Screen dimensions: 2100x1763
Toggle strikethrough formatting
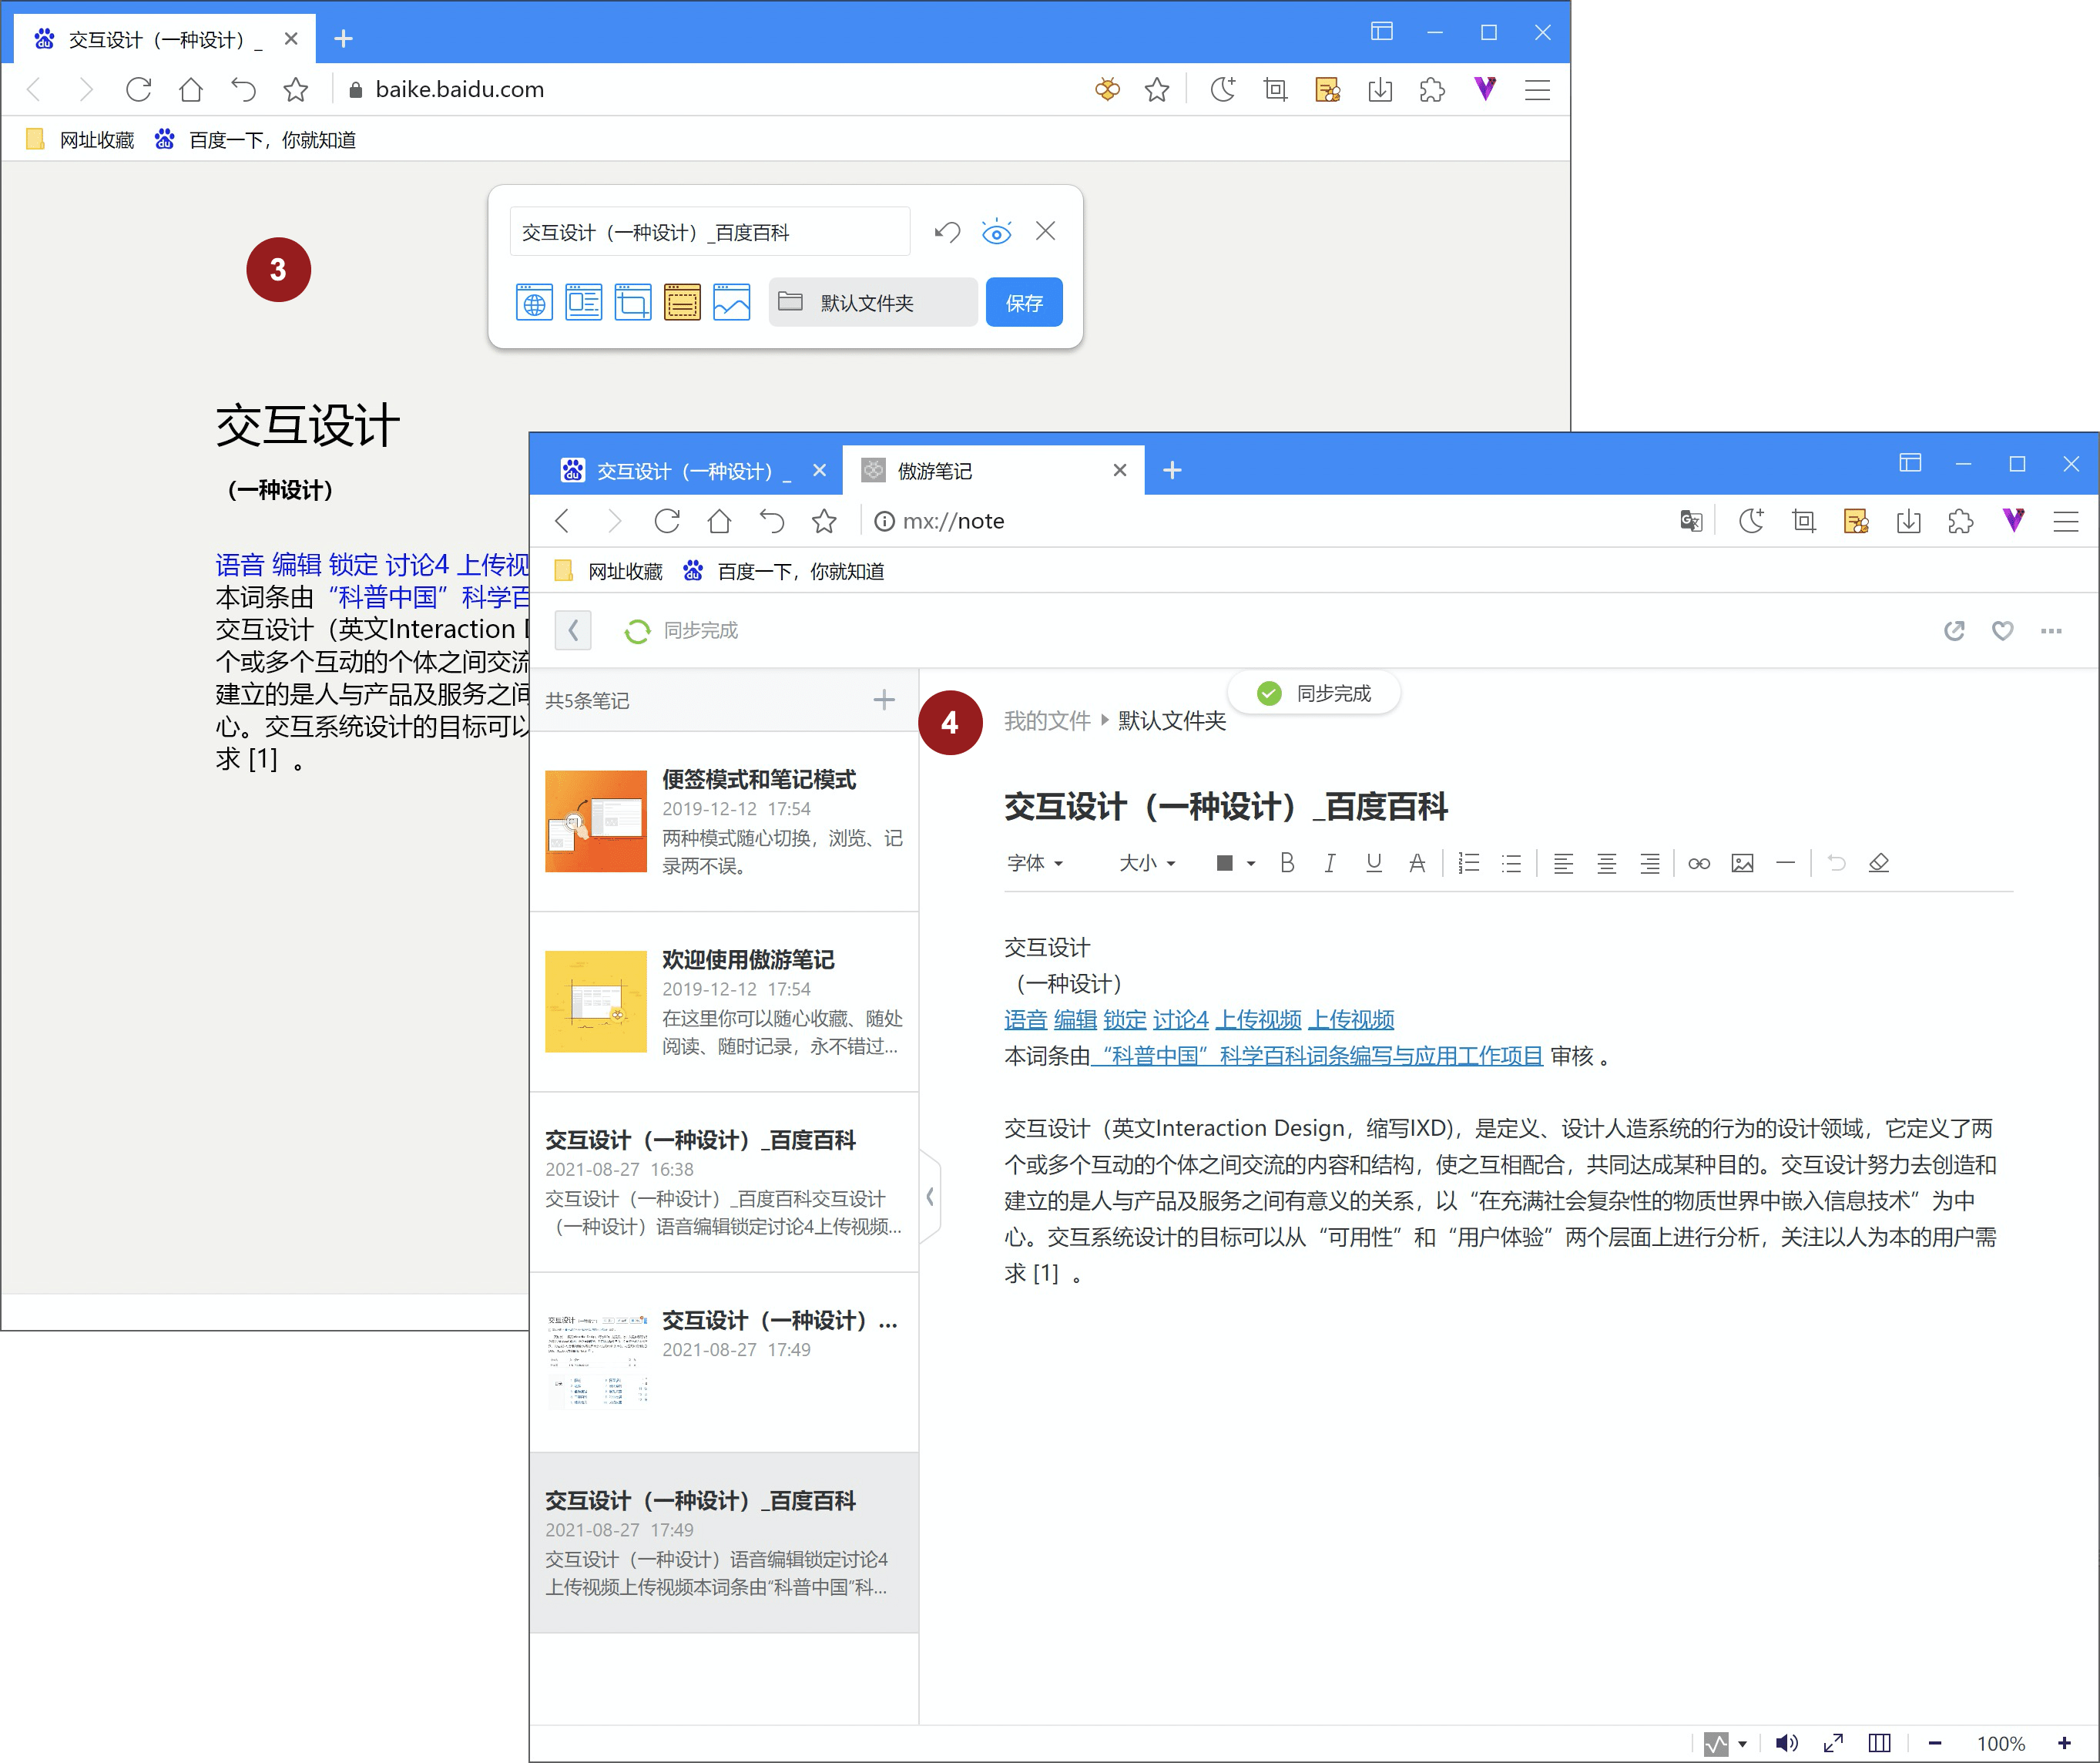1416,863
